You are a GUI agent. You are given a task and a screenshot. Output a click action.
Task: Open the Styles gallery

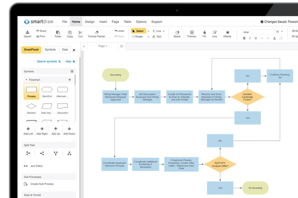(177, 34)
